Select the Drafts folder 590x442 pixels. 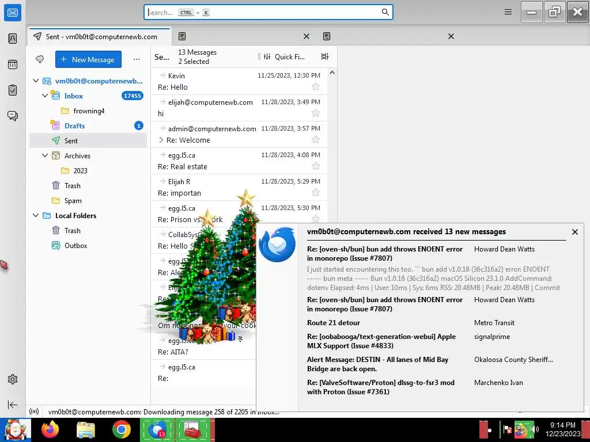[88, 125]
